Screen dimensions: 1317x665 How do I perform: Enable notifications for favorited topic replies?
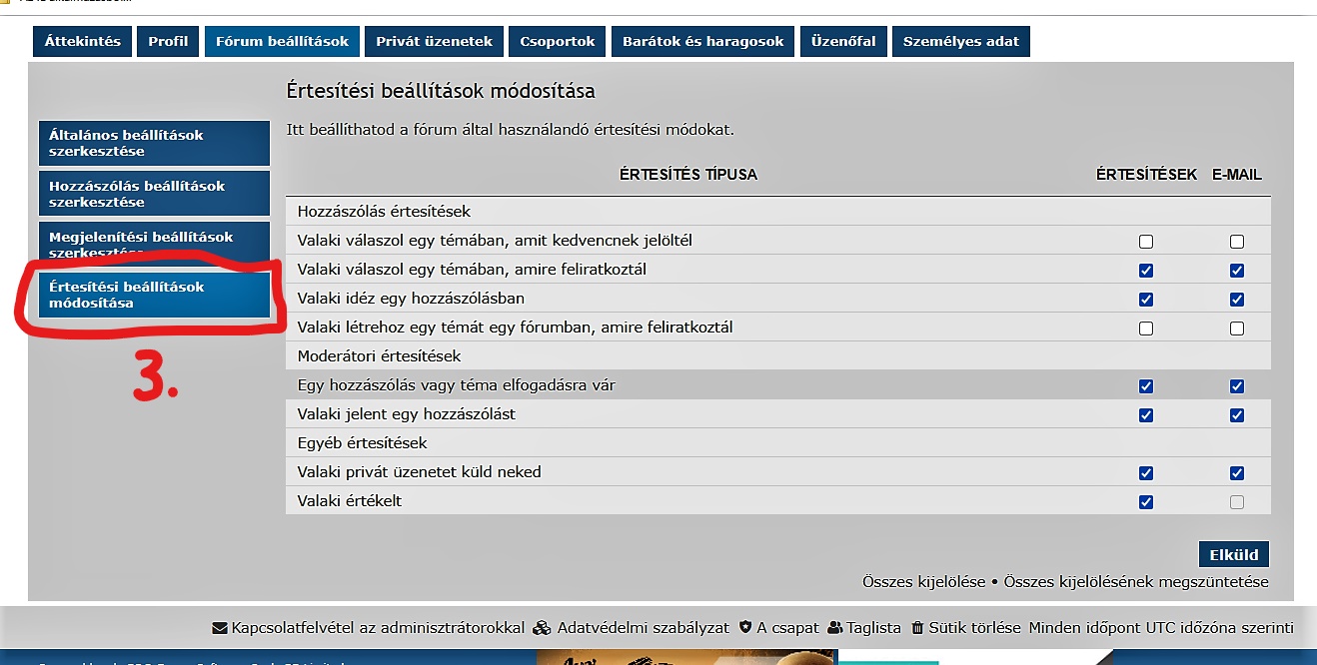pos(1145,241)
